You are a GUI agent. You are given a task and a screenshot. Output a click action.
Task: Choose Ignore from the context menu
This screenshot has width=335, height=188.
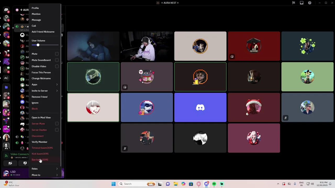45,103
